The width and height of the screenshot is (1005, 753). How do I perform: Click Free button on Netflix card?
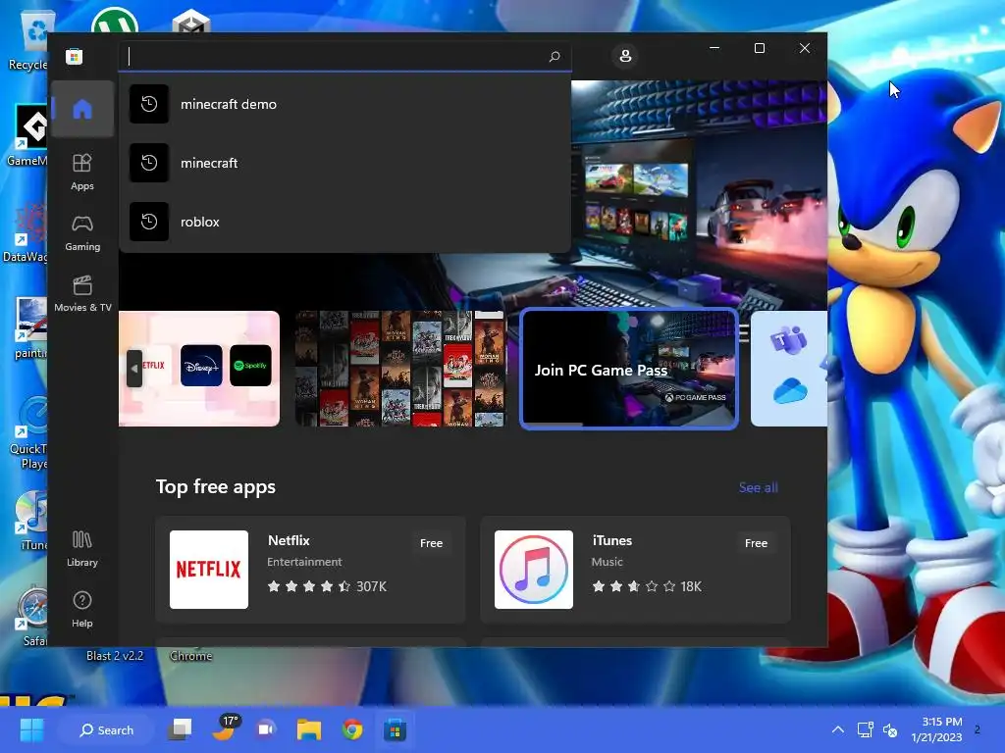click(x=432, y=543)
